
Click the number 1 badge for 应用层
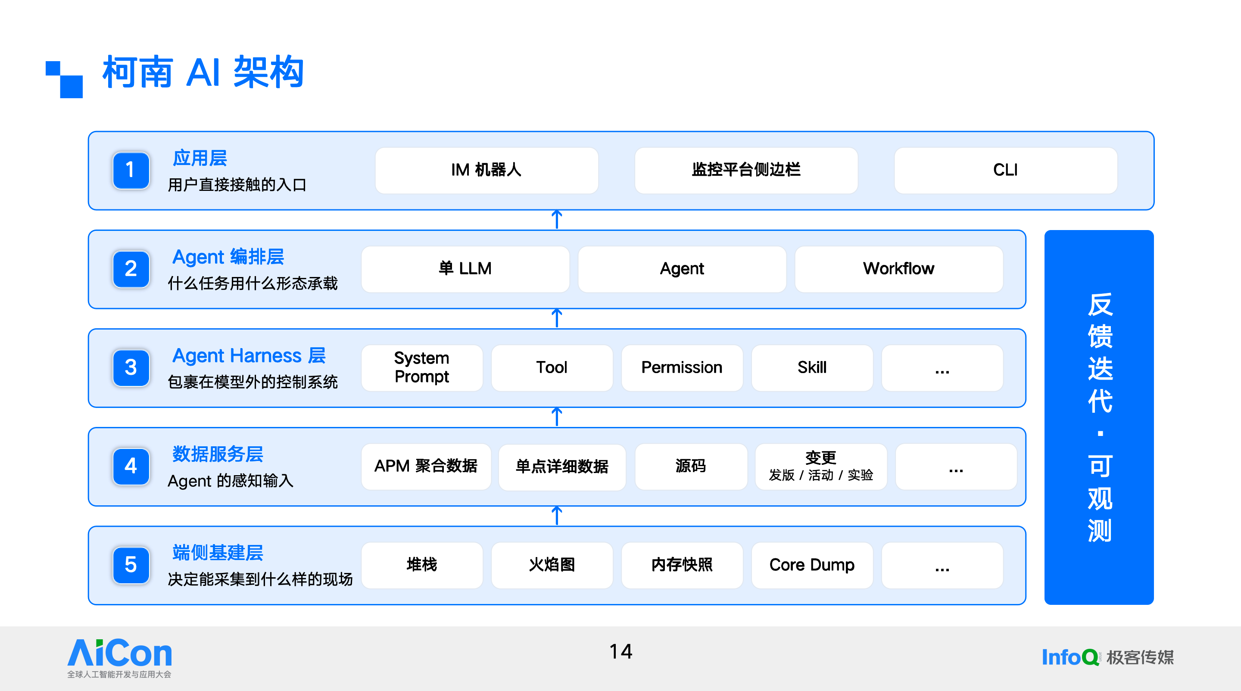pyautogui.click(x=131, y=171)
